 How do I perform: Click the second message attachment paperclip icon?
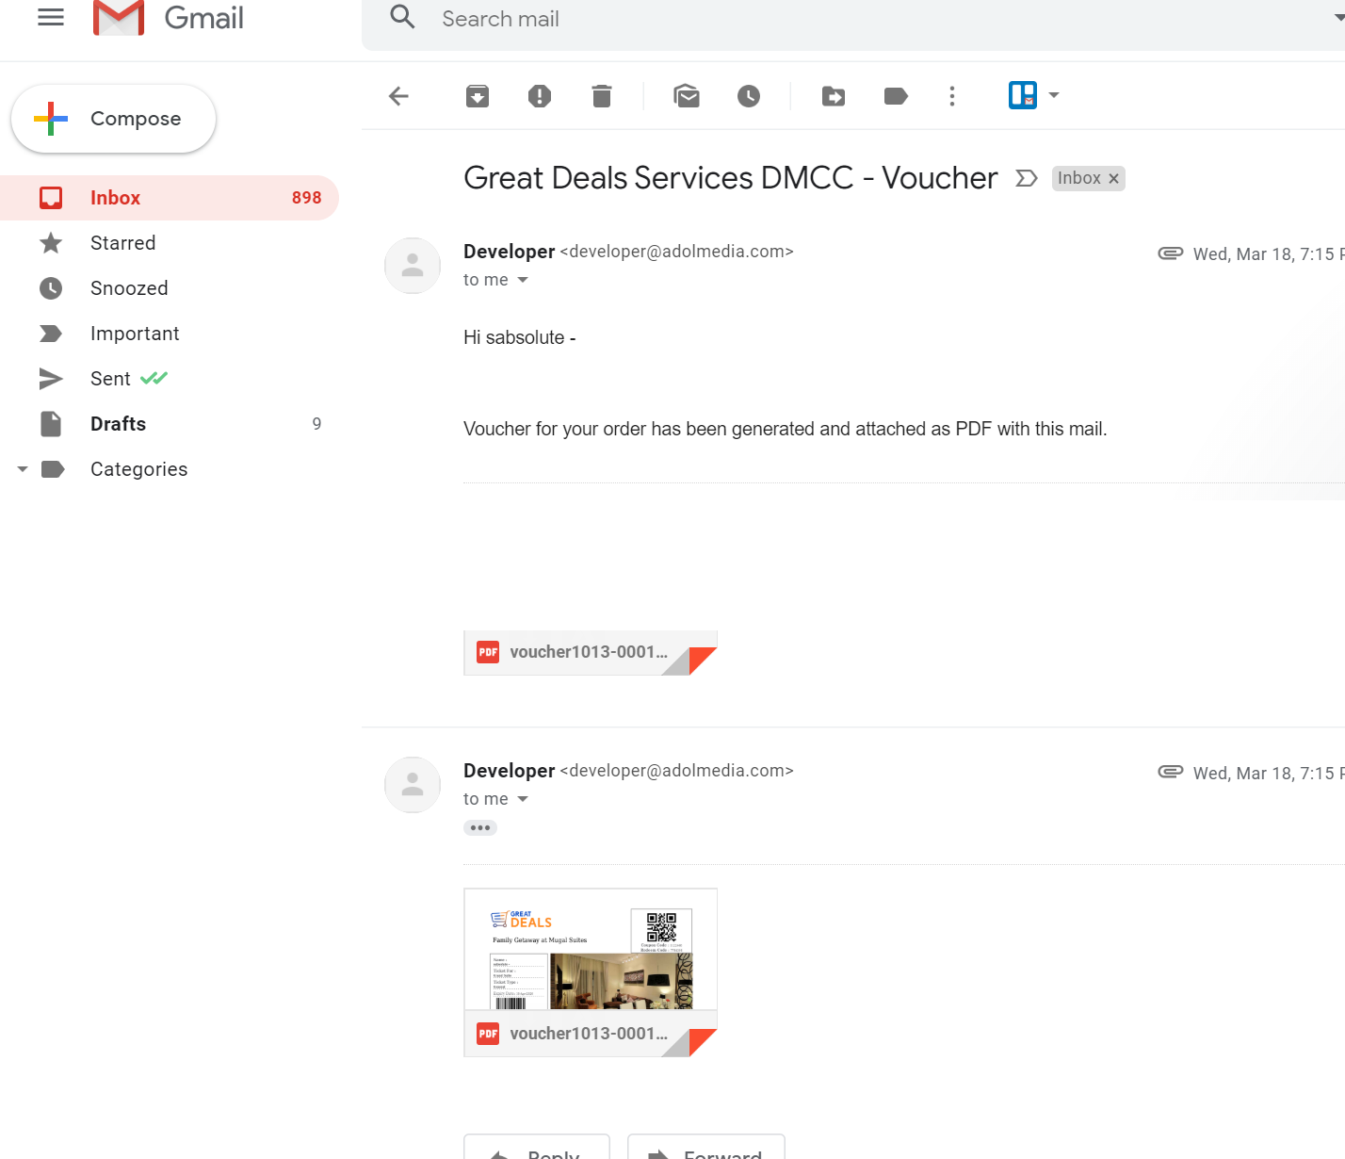tap(1171, 772)
